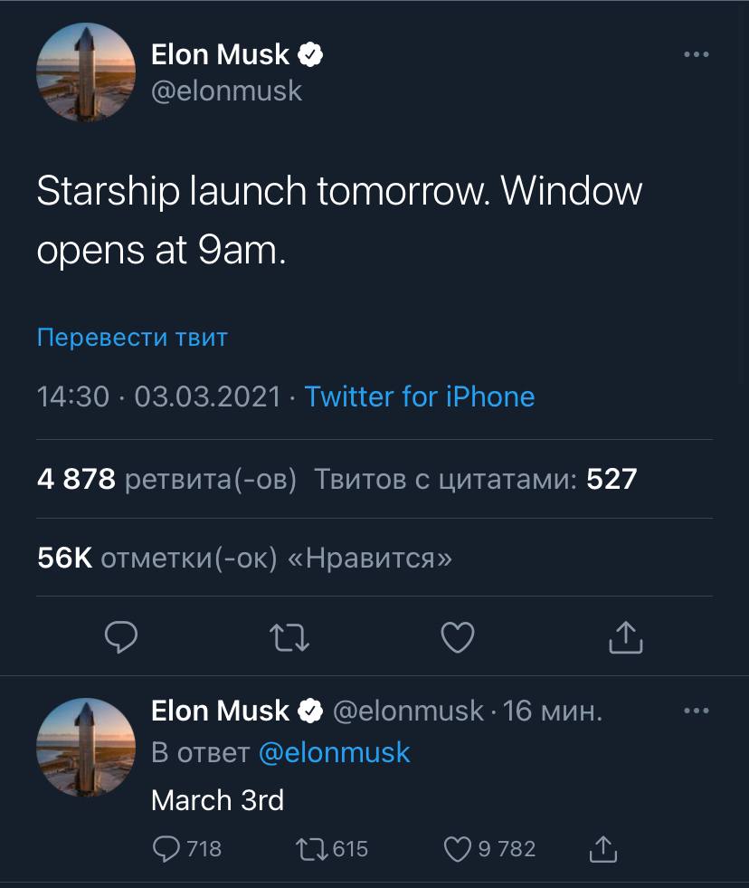View the list of 4 878 retweets
Image resolution: width=749 pixels, height=888 pixels.
coord(166,479)
